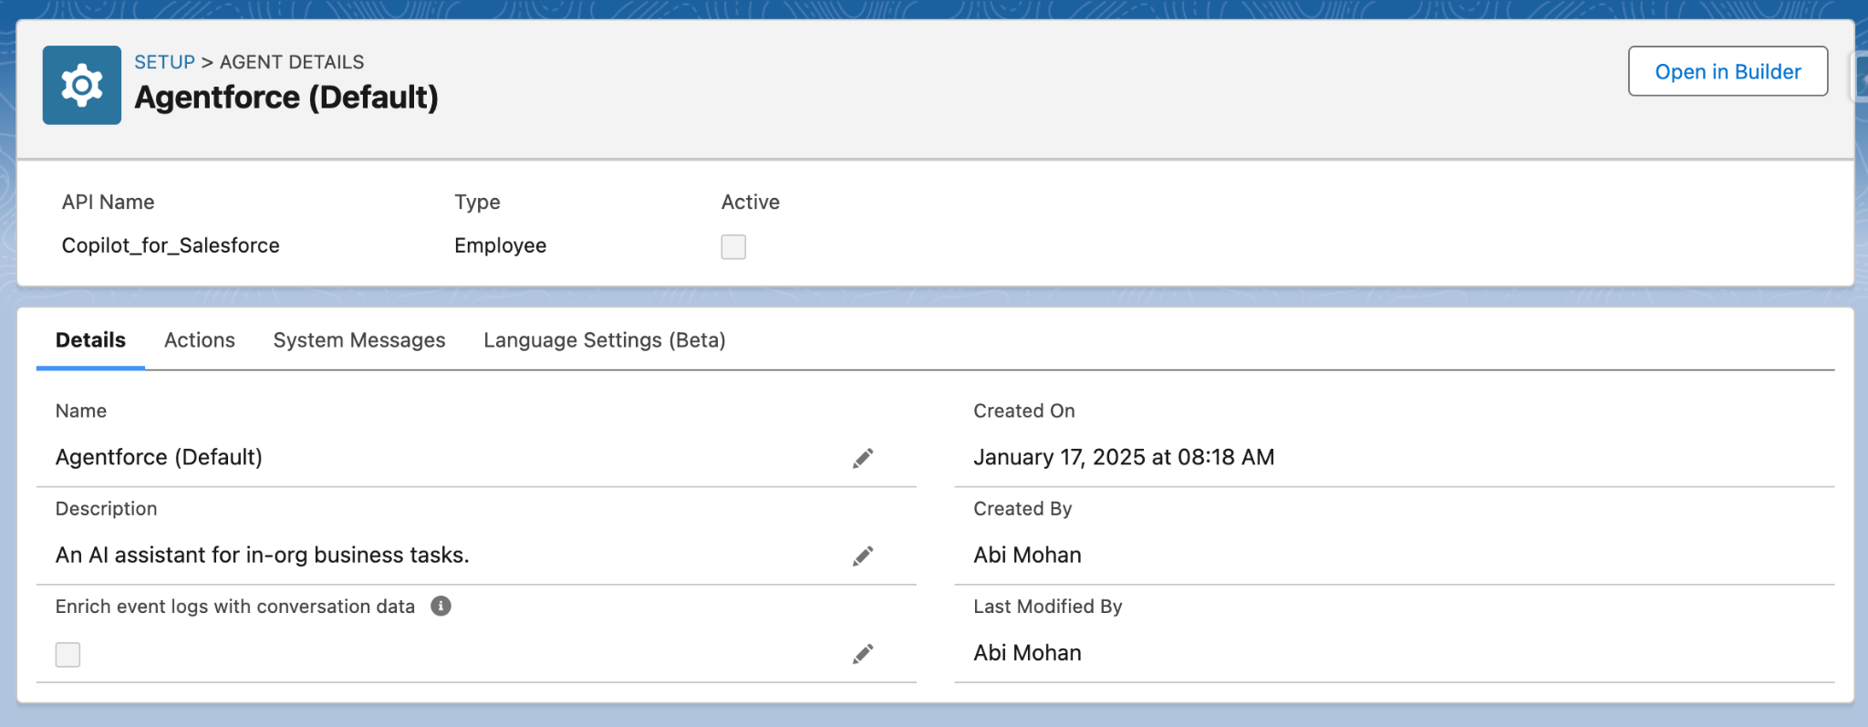The width and height of the screenshot is (1868, 727).
Task: Click Abi Mohan under Created By
Action: [1027, 555]
